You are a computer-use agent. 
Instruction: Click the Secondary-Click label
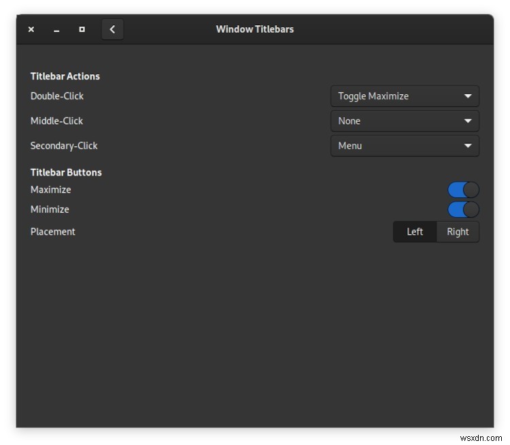(64, 146)
